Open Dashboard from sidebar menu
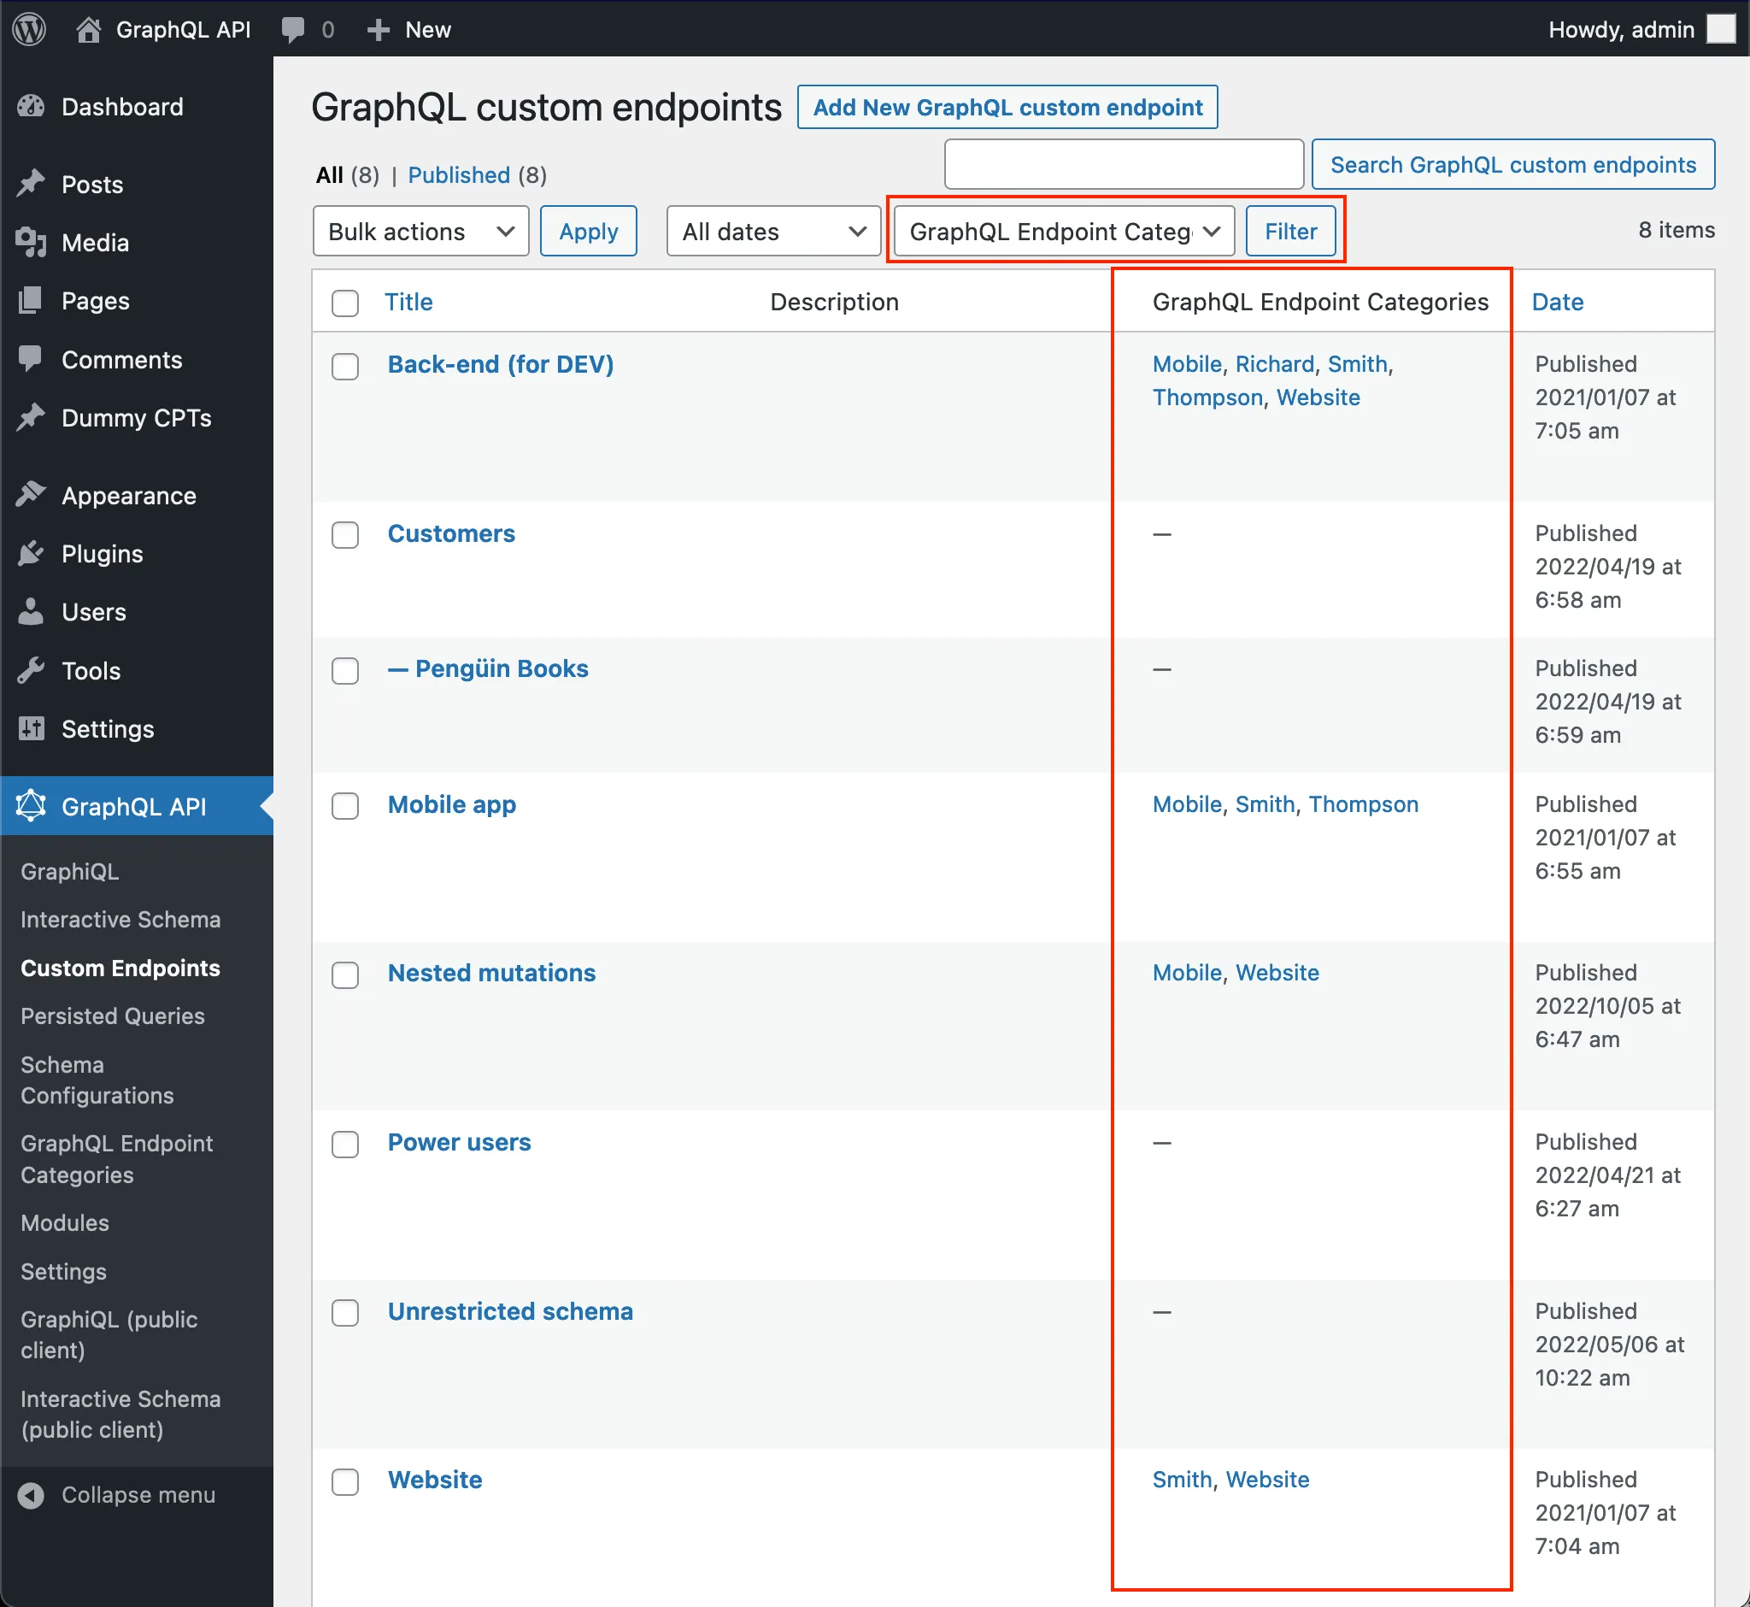This screenshot has width=1750, height=1607. (x=122, y=107)
